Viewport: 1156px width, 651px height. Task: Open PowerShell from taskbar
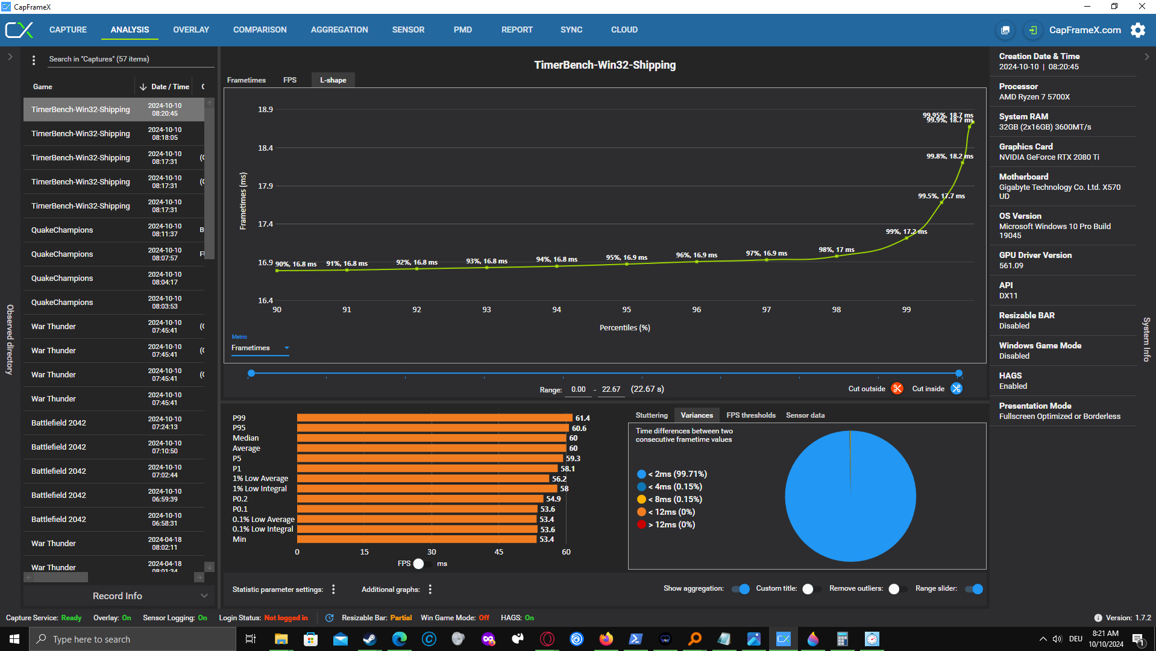635,639
